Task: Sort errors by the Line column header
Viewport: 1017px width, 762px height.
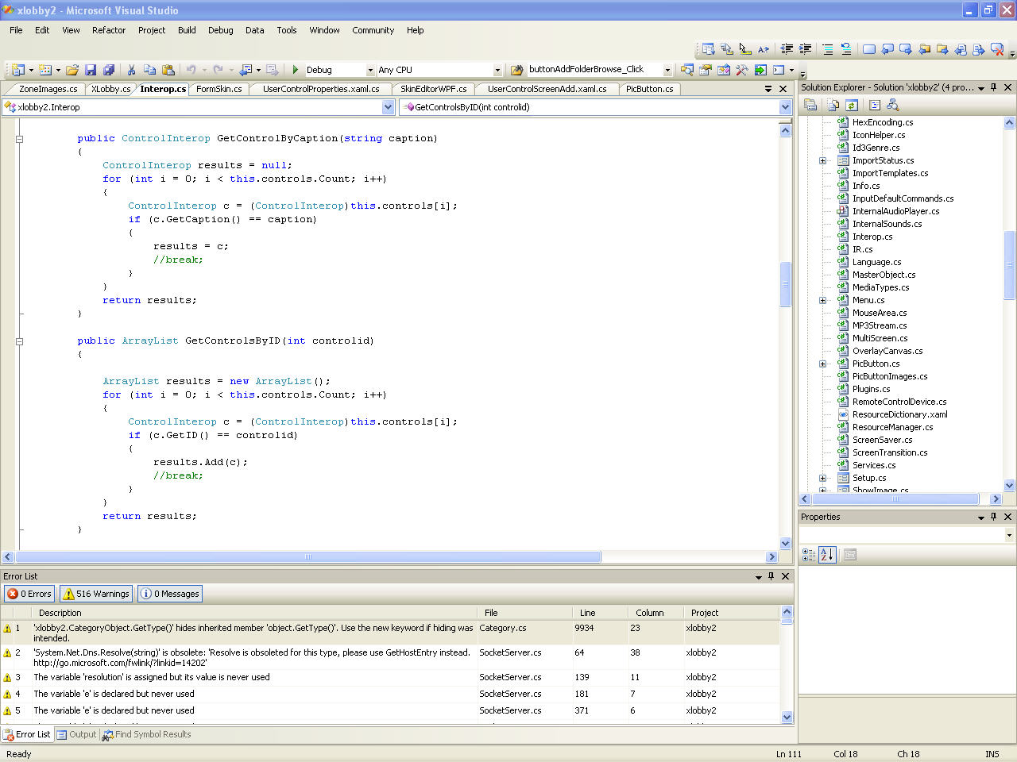Action: 600,613
